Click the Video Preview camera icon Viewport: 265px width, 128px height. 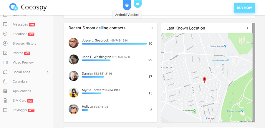(5, 63)
